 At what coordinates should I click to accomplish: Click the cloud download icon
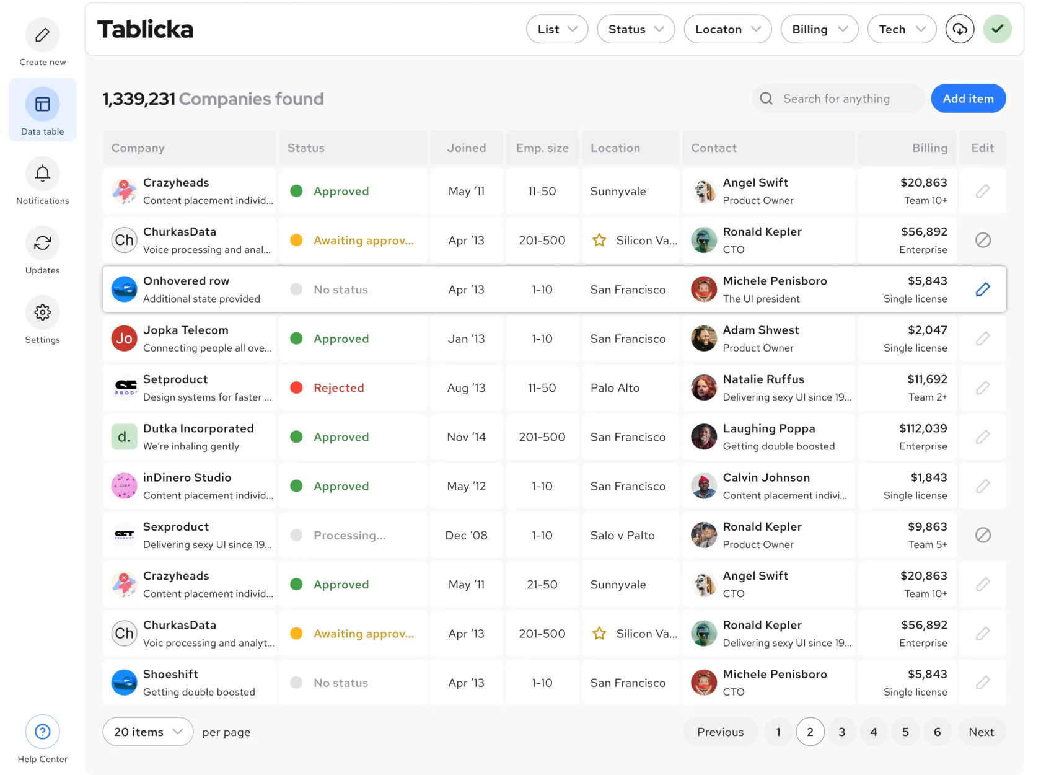(x=959, y=29)
